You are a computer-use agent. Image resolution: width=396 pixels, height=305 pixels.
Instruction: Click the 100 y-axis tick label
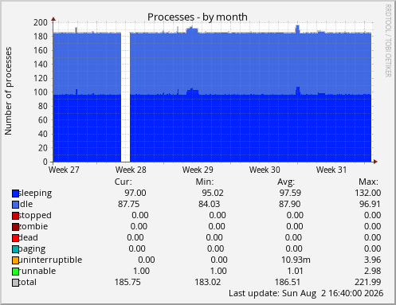(x=41, y=92)
